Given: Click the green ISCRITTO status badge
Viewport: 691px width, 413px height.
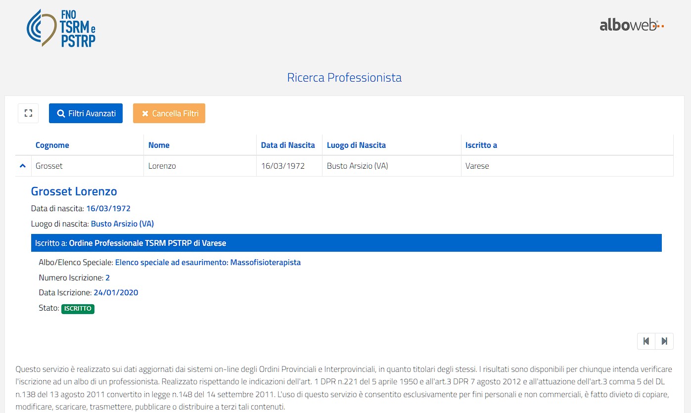Looking at the screenshot, I should [x=78, y=309].
